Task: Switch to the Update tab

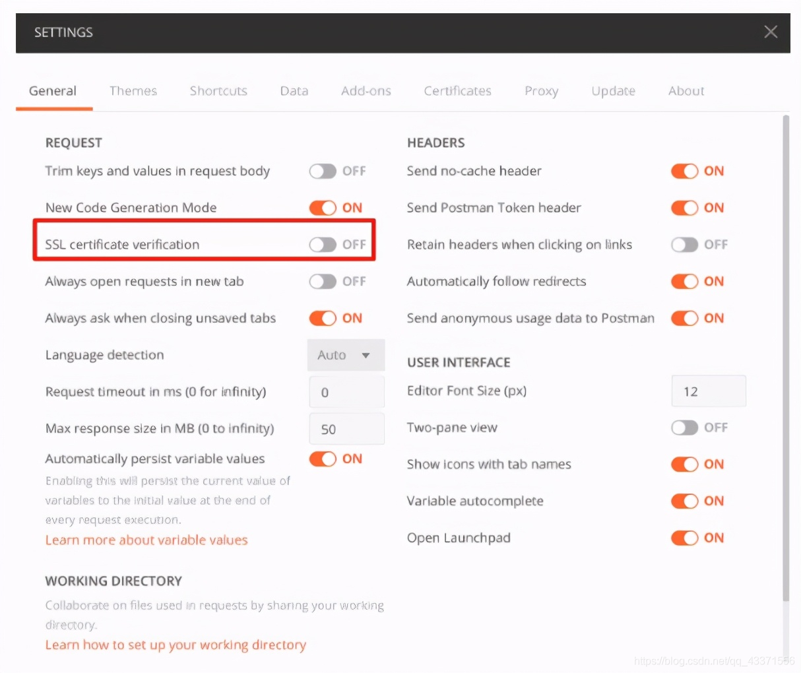Action: 614,91
